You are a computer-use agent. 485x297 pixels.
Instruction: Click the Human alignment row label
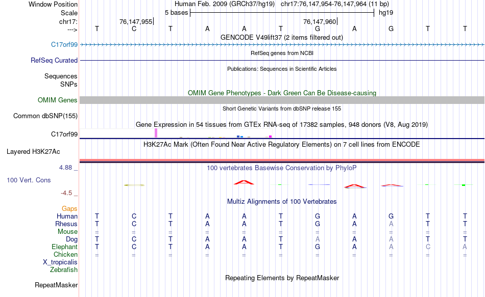[x=67, y=216]
